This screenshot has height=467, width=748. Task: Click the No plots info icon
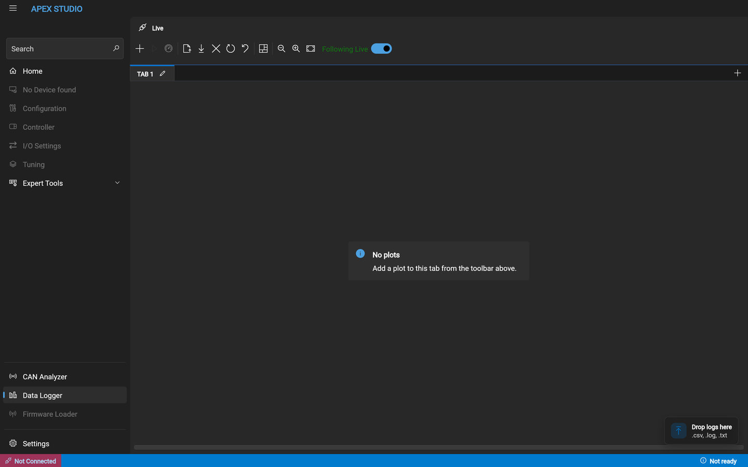[360, 254]
